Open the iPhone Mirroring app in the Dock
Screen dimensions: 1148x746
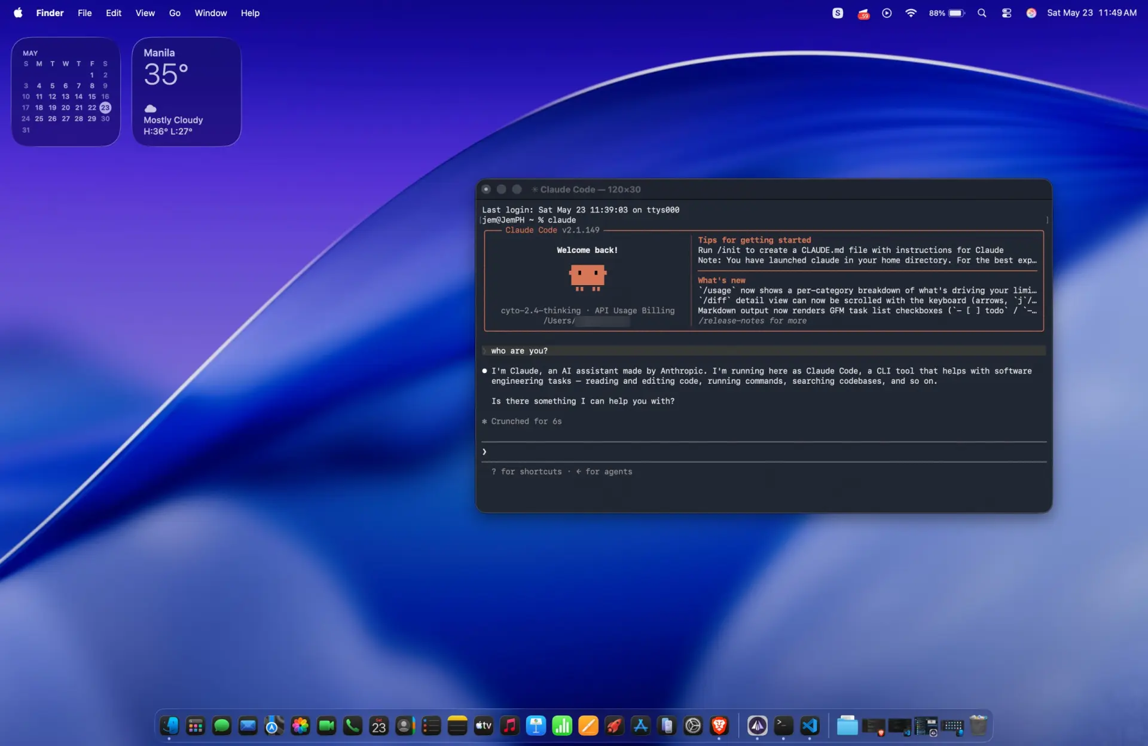click(667, 726)
